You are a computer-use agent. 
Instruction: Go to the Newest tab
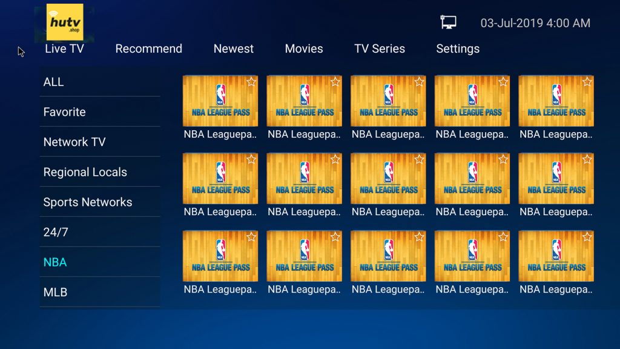click(x=233, y=48)
